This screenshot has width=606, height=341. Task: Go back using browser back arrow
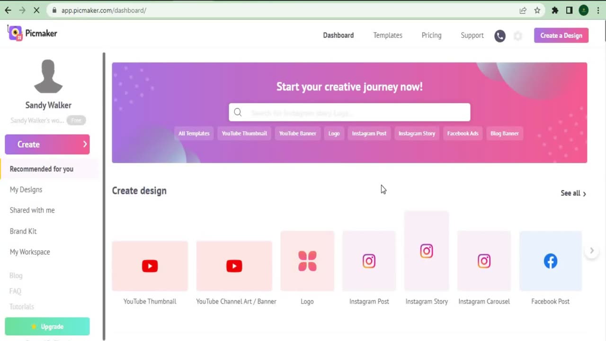(8, 10)
